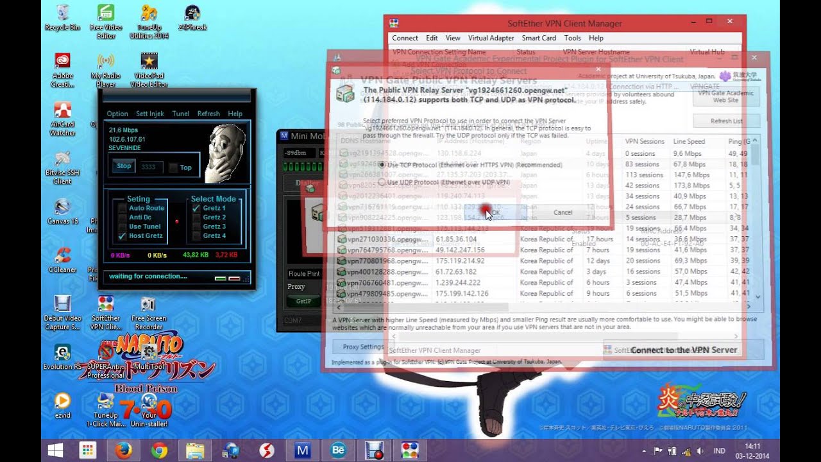
Task: Select server row with IP 61.85.36.104
Action: [x=545, y=239]
